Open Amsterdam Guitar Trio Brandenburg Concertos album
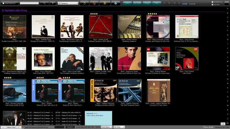This screenshot has height=129, width=230. [72, 26]
